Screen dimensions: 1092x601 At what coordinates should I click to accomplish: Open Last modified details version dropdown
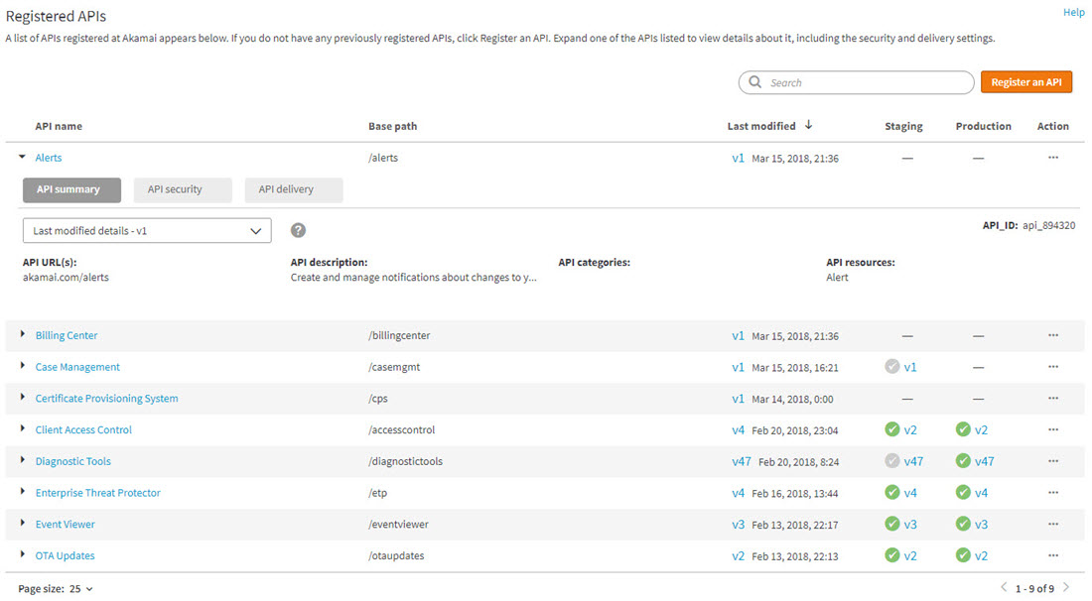coord(147,230)
